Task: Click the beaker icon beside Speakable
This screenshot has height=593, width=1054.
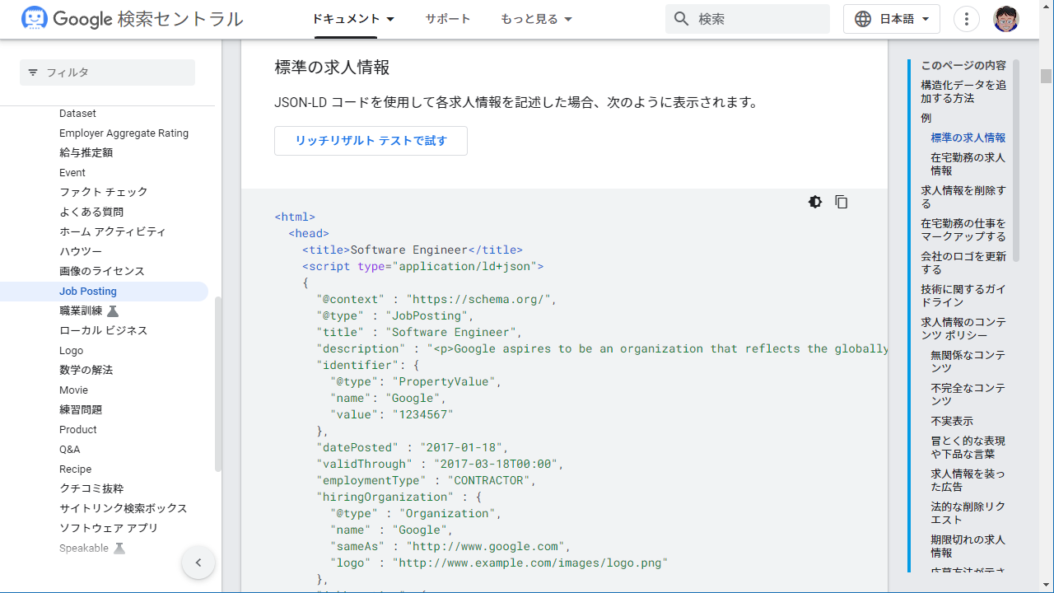Action: (x=119, y=548)
